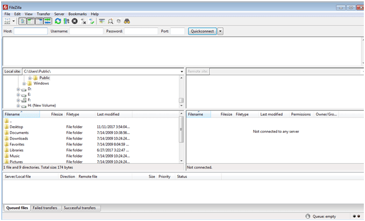Screen dimensions: 365x221
Task: Open the Server menu
Action: (x=59, y=14)
